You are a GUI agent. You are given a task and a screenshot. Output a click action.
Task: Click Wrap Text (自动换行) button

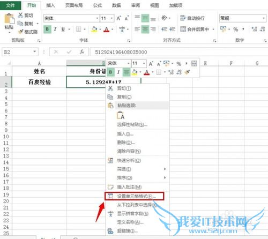coord(192,18)
